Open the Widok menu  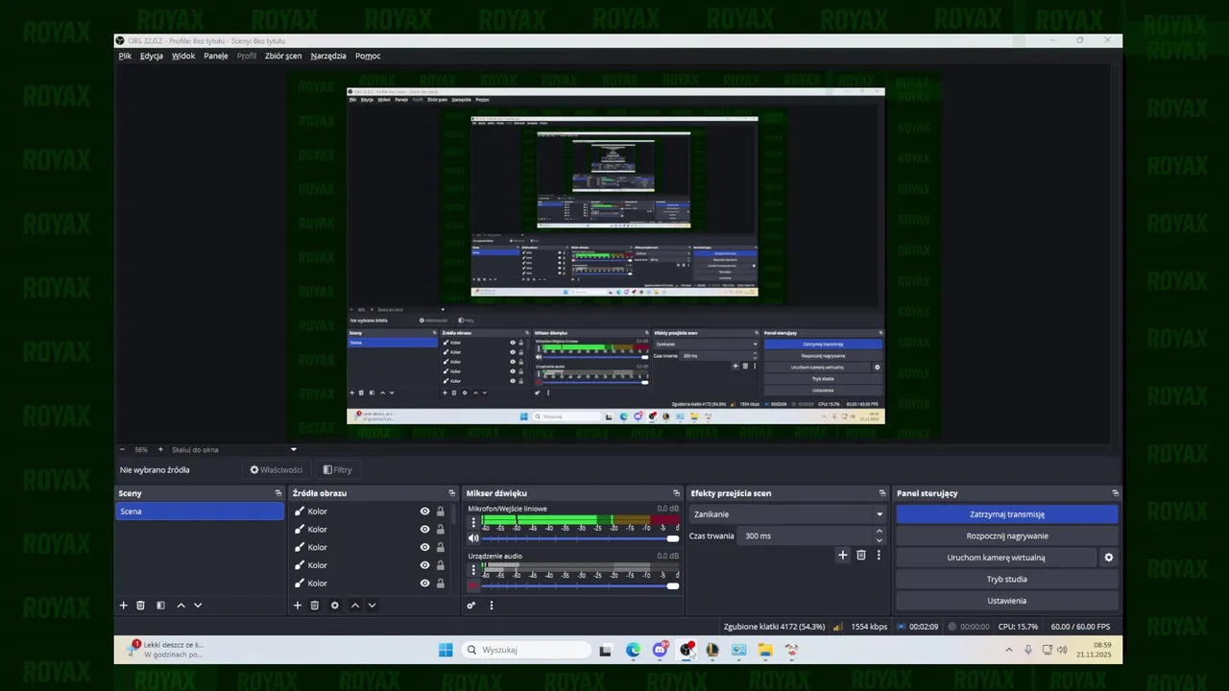[x=183, y=56]
